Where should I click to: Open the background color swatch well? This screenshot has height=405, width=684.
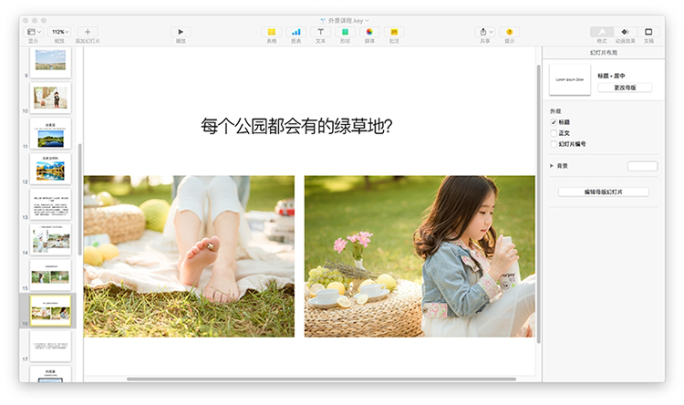pos(643,166)
